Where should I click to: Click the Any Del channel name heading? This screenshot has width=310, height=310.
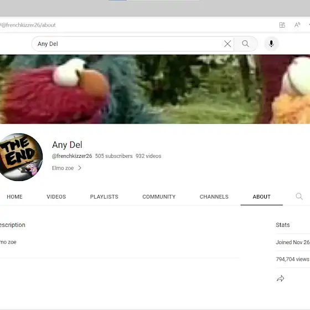pos(67,144)
